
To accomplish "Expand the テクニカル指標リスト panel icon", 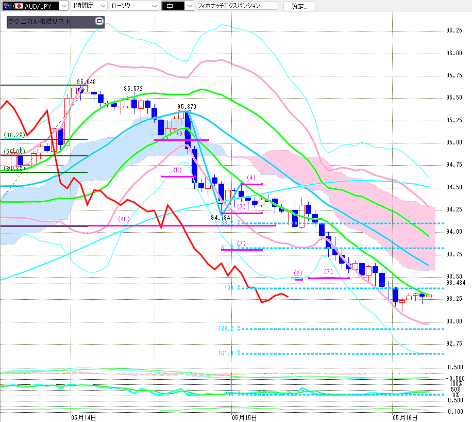I will pos(99,21).
